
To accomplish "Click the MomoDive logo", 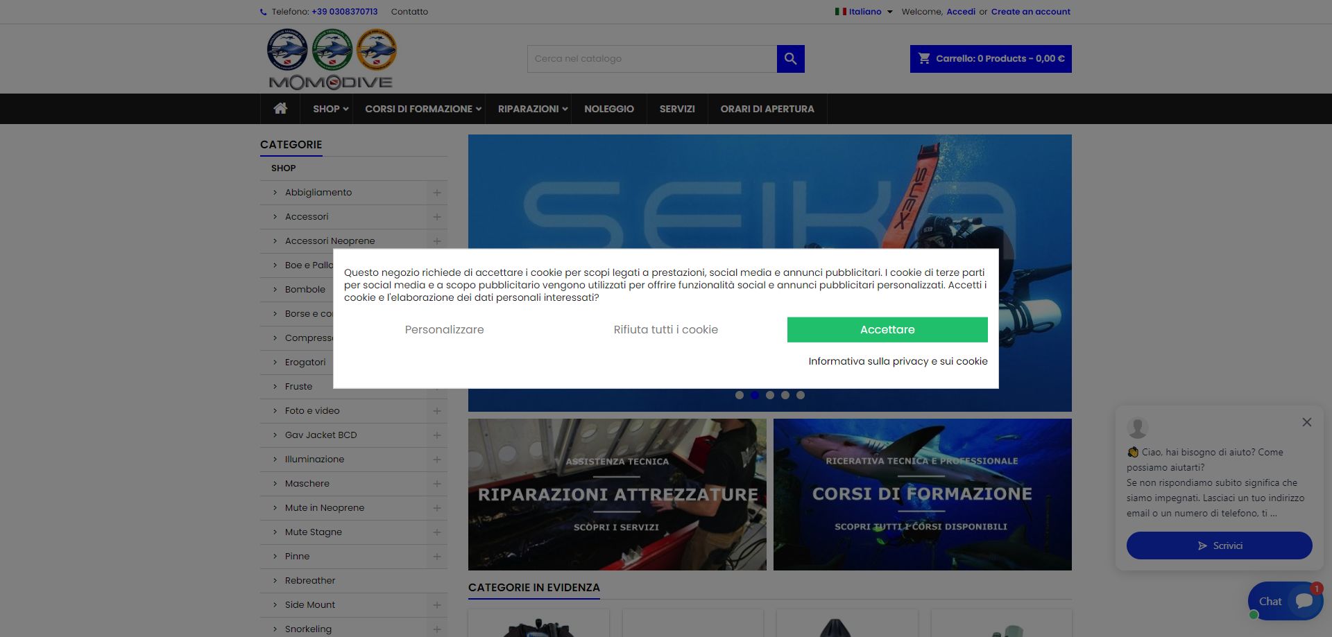I will tap(331, 60).
